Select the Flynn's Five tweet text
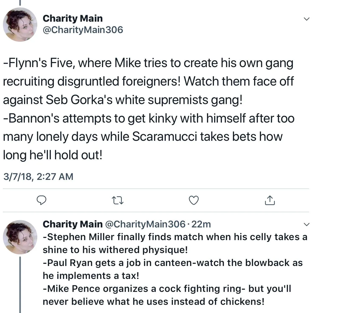Image resolution: width=354 pixels, height=313 pixels. click(148, 81)
